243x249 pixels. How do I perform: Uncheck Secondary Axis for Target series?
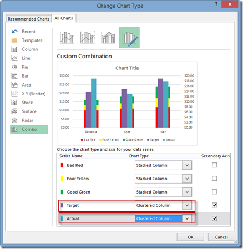click(215, 205)
